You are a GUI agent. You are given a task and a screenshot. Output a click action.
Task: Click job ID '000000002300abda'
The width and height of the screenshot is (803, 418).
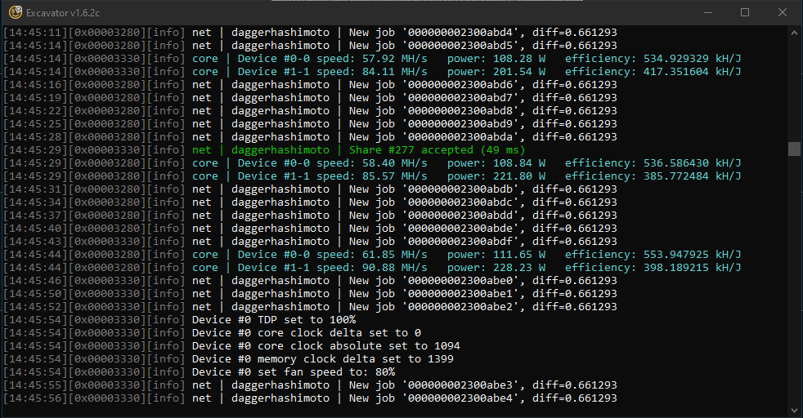tap(460, 137)
